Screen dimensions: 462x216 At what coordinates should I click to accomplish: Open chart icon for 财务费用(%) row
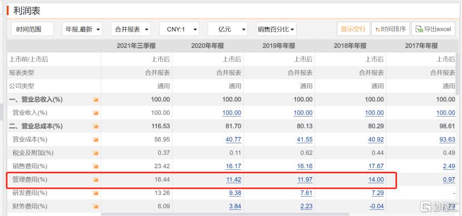click(x=96, y=207)
